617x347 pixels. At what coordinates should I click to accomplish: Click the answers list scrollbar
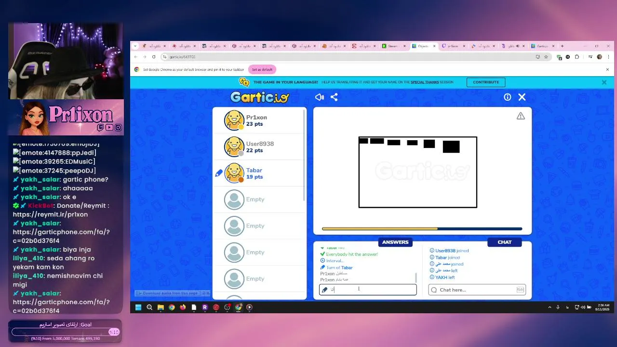pos(416,278)
